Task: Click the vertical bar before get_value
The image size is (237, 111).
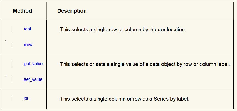Action: [12, 64]
